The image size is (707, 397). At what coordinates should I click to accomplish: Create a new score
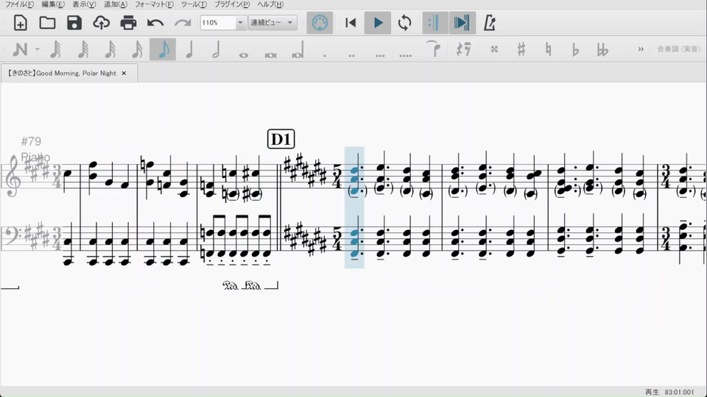21,23
